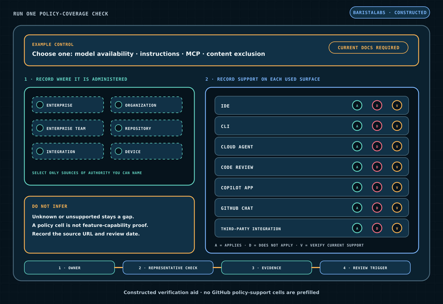The image size is (443, 304).
Task: Click the Third-Party Integration label
Action: (251, 229)
